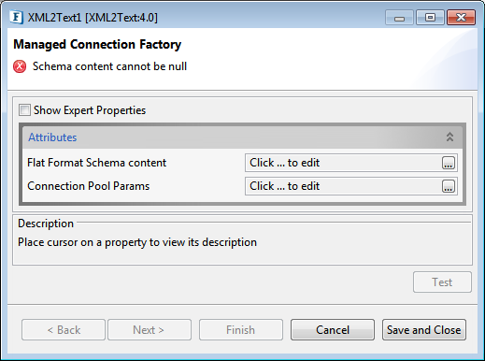Click the Fiorano F icon in title bar

tap(16, 18)
